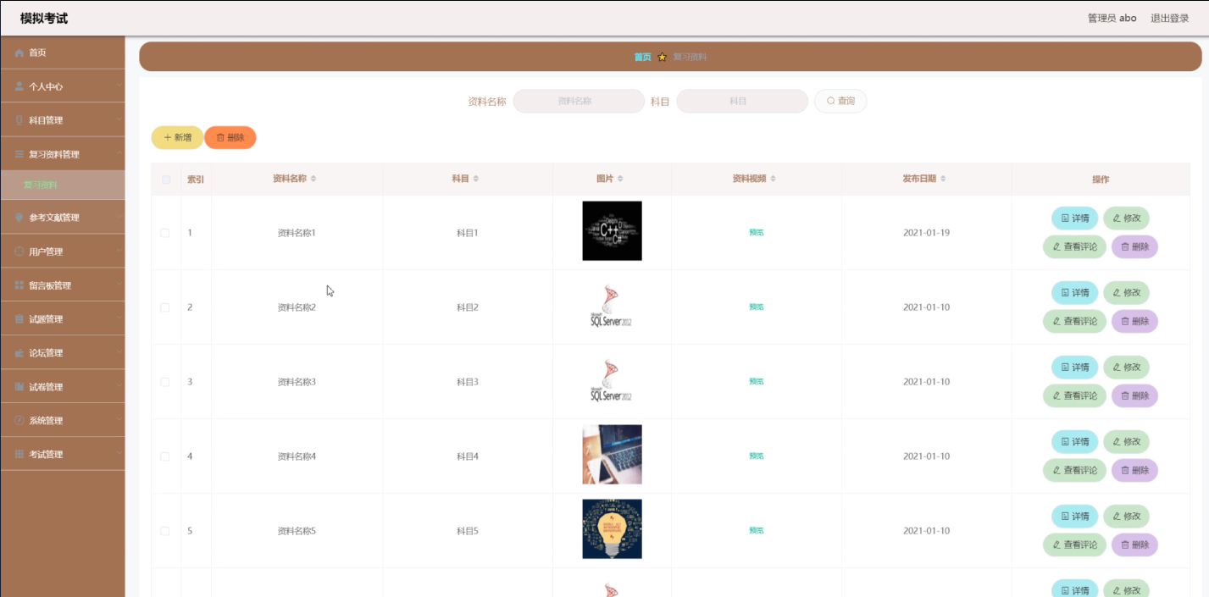This screenshot has height=597, width=1209.
Task: Click the orange 删除 batch delete button
Action: point(230,137)
